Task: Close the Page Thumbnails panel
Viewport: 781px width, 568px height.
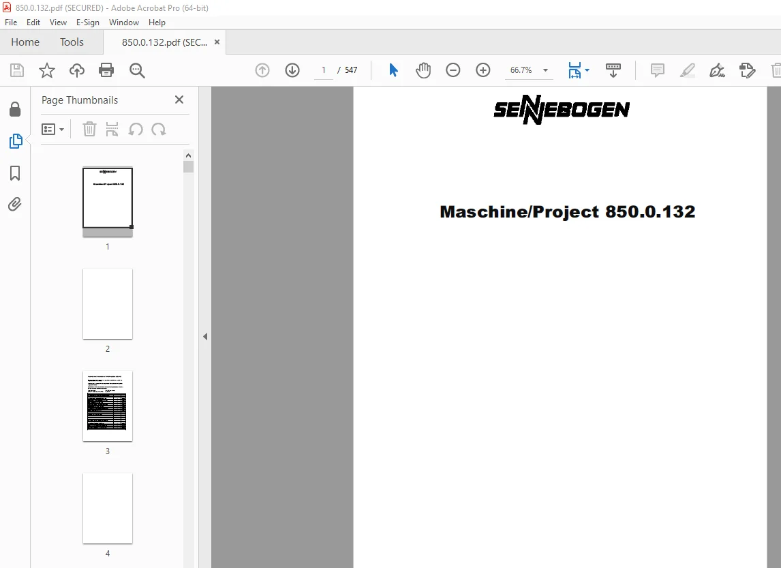Action: tap(179, 100)
